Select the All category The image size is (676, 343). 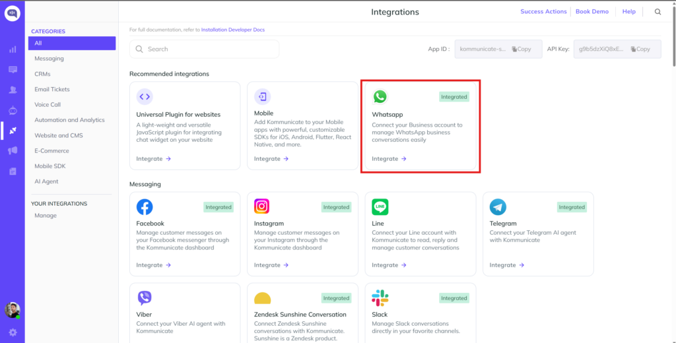[72, 43]
